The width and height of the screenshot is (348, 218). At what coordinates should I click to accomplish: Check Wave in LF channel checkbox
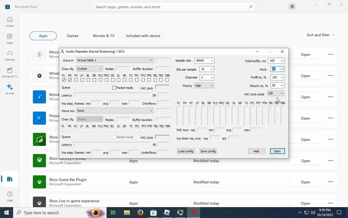coord(82,80)
